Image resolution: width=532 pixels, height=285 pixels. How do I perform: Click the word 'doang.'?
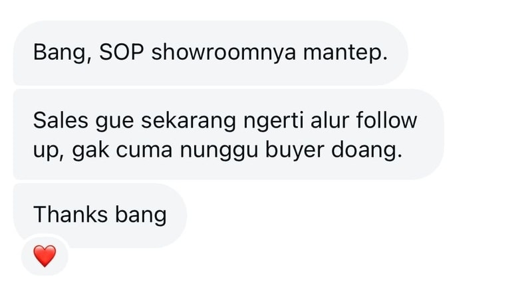(367, 150)
